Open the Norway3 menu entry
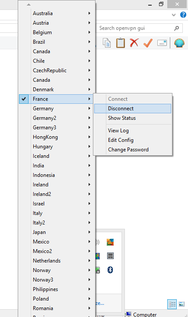188x317 pixels. (x=56, y=280)
